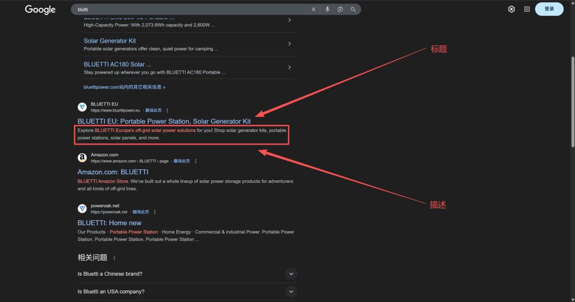The height and width of the screenshot is (302, 575).
Task: Open the Solar Generator Kit sitelink arrow
Action: click(289, 44)
